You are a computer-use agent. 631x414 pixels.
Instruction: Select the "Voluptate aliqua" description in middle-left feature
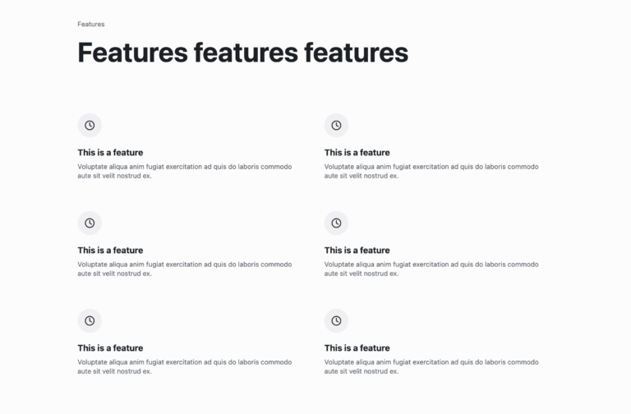click(184, 269)
